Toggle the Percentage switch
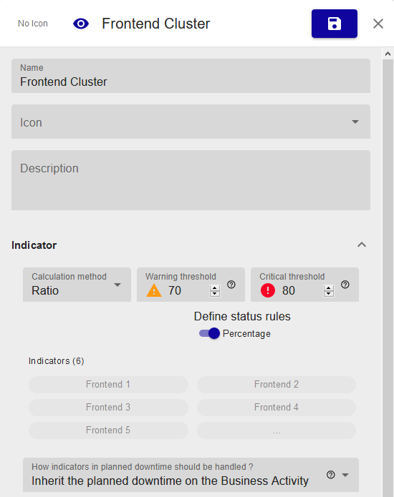Image resolution: width=394 pixels, height=497 pixels. pos(210,333)
